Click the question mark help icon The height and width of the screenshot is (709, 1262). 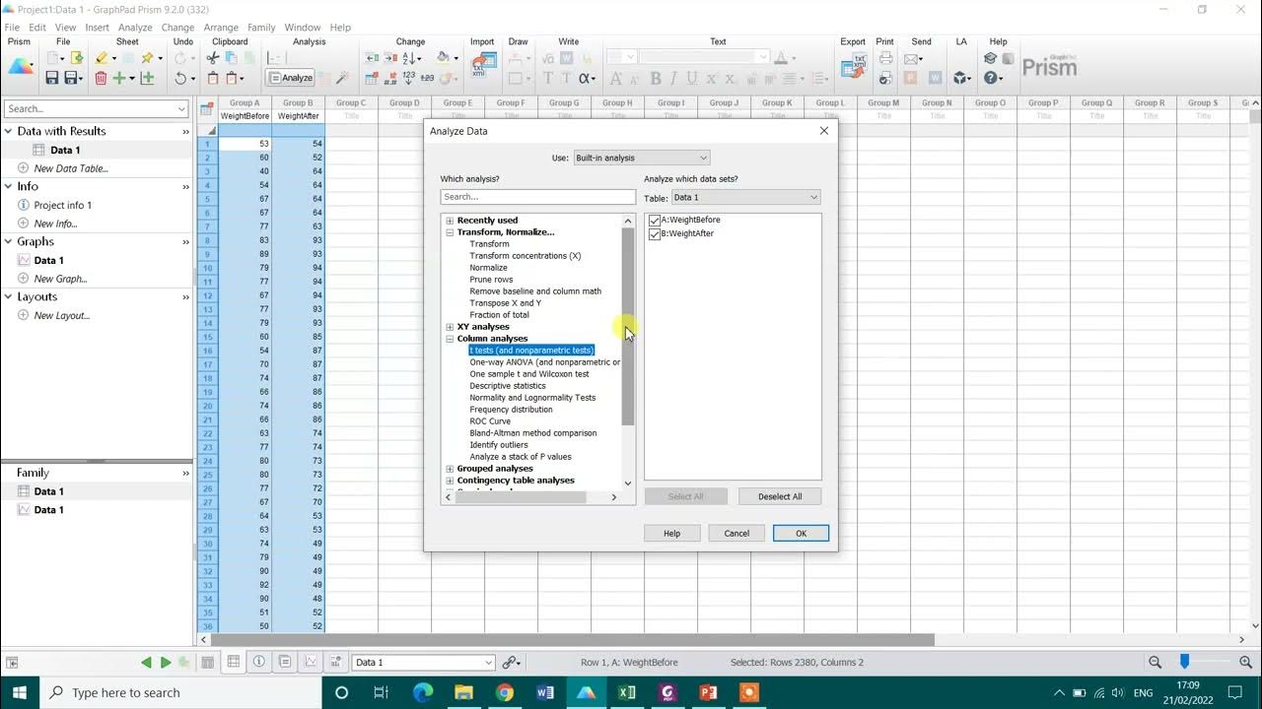pos(990,78)
